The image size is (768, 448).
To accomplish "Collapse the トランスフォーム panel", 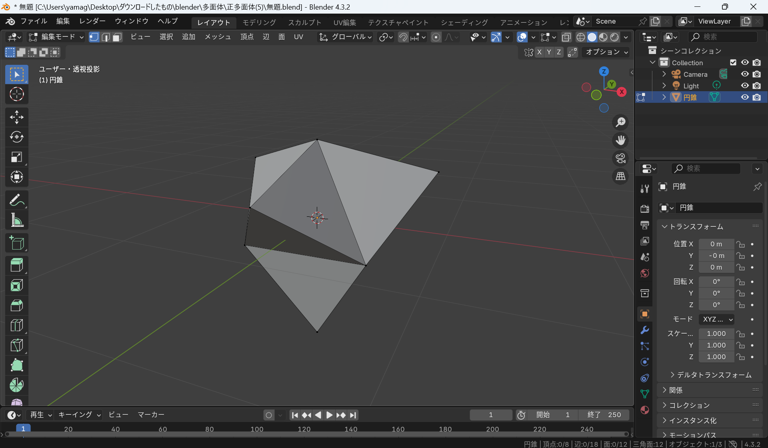I will (x=710, y=226).
